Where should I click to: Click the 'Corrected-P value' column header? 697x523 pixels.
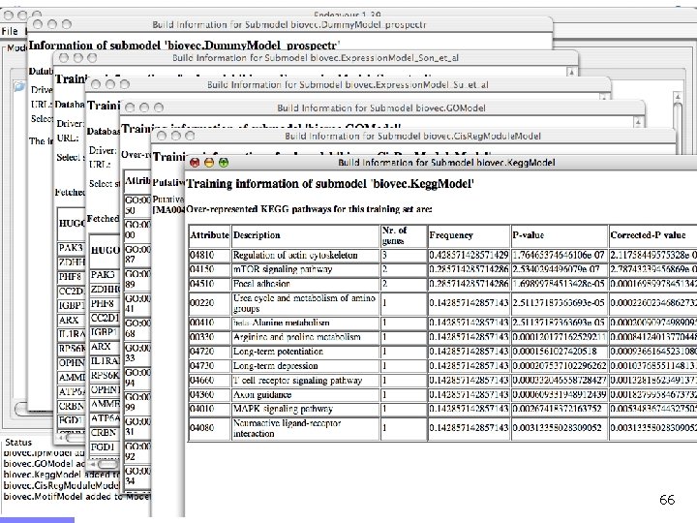[x=652, y=235]
